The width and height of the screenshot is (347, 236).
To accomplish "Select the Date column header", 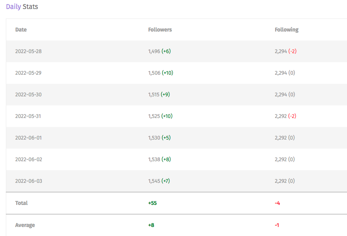I will pos(21,30).
